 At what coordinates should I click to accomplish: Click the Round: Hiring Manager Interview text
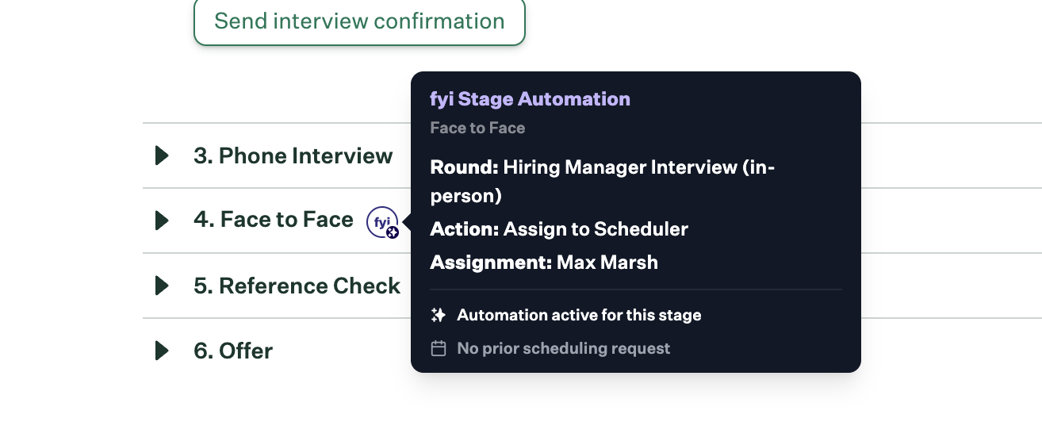[x=603, y=181]
